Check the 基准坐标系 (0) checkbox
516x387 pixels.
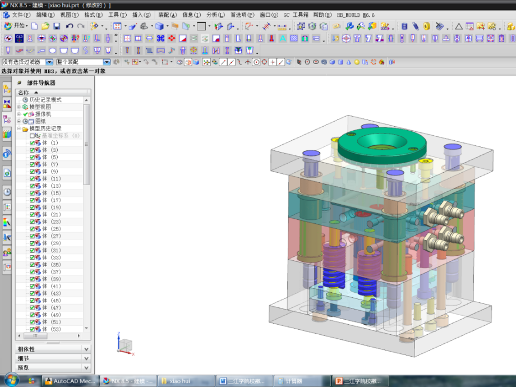(x=32, y=136)
